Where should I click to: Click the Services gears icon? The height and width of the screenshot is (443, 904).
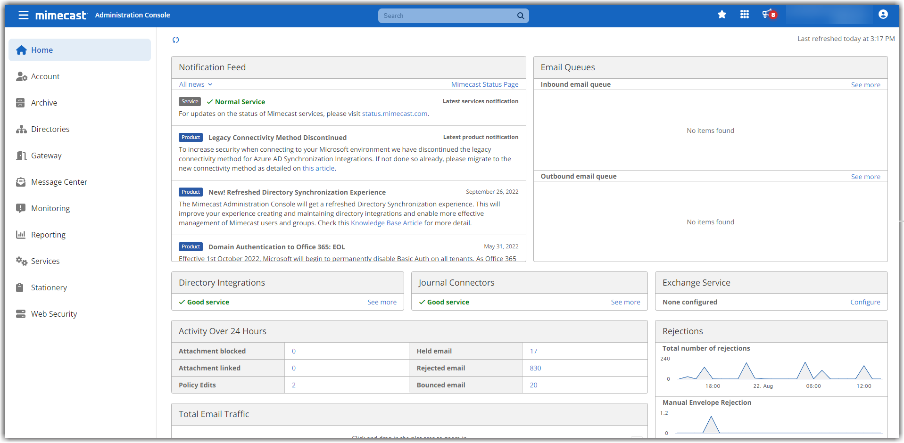pyautogui.click(x=21, y=261)
